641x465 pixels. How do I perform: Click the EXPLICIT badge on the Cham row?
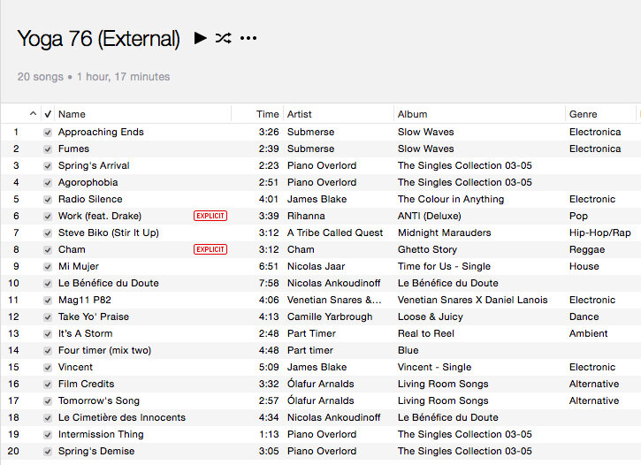[210, 249]
